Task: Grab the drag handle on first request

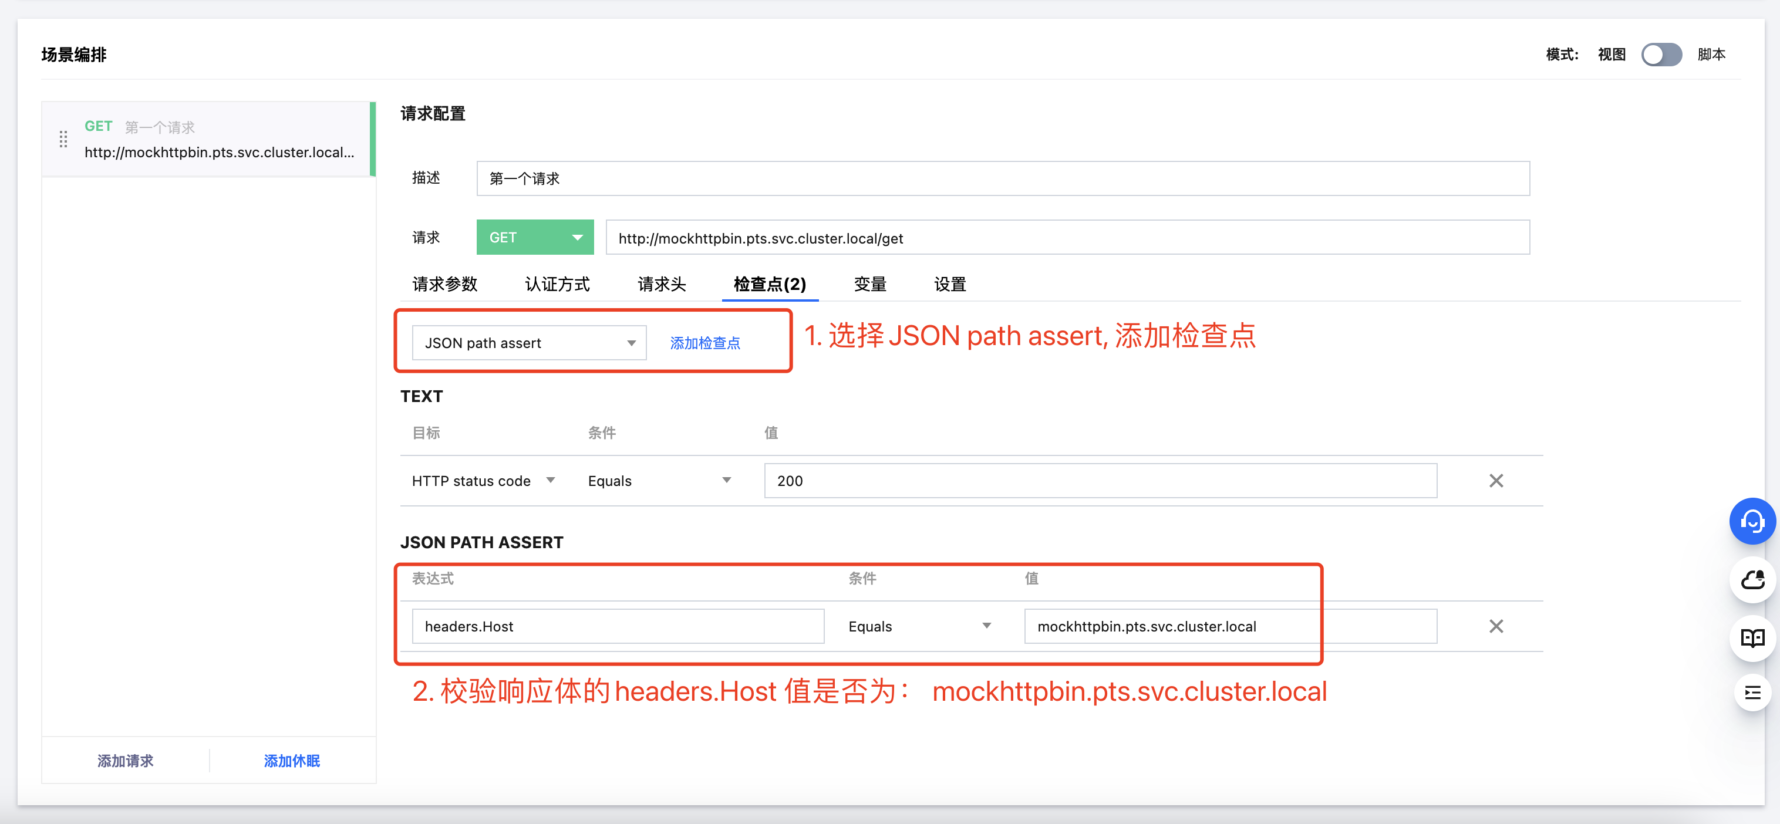Action: coord(63,140)
